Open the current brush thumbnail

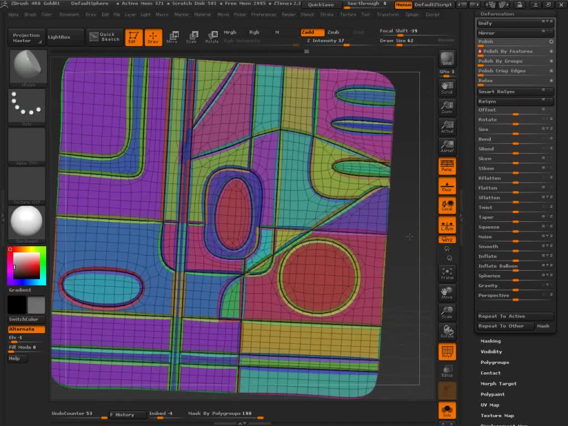click(28, 68)
